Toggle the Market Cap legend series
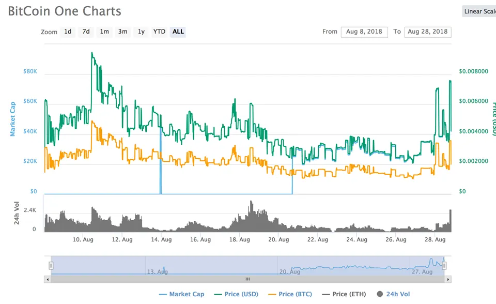The image size is (496, 304). (x=181, y=294)
